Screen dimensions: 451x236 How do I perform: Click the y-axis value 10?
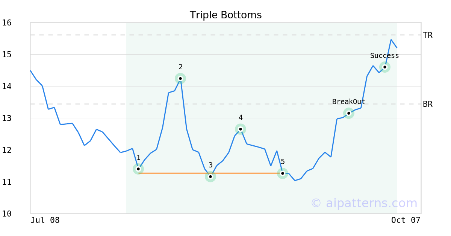coord(7,214)
